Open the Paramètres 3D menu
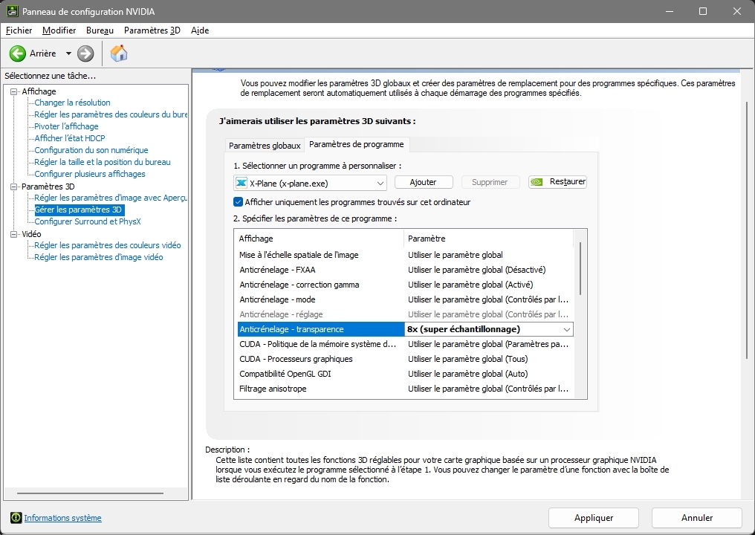Image resolution: width=755 pixels, height=535 pixels. 152,30
